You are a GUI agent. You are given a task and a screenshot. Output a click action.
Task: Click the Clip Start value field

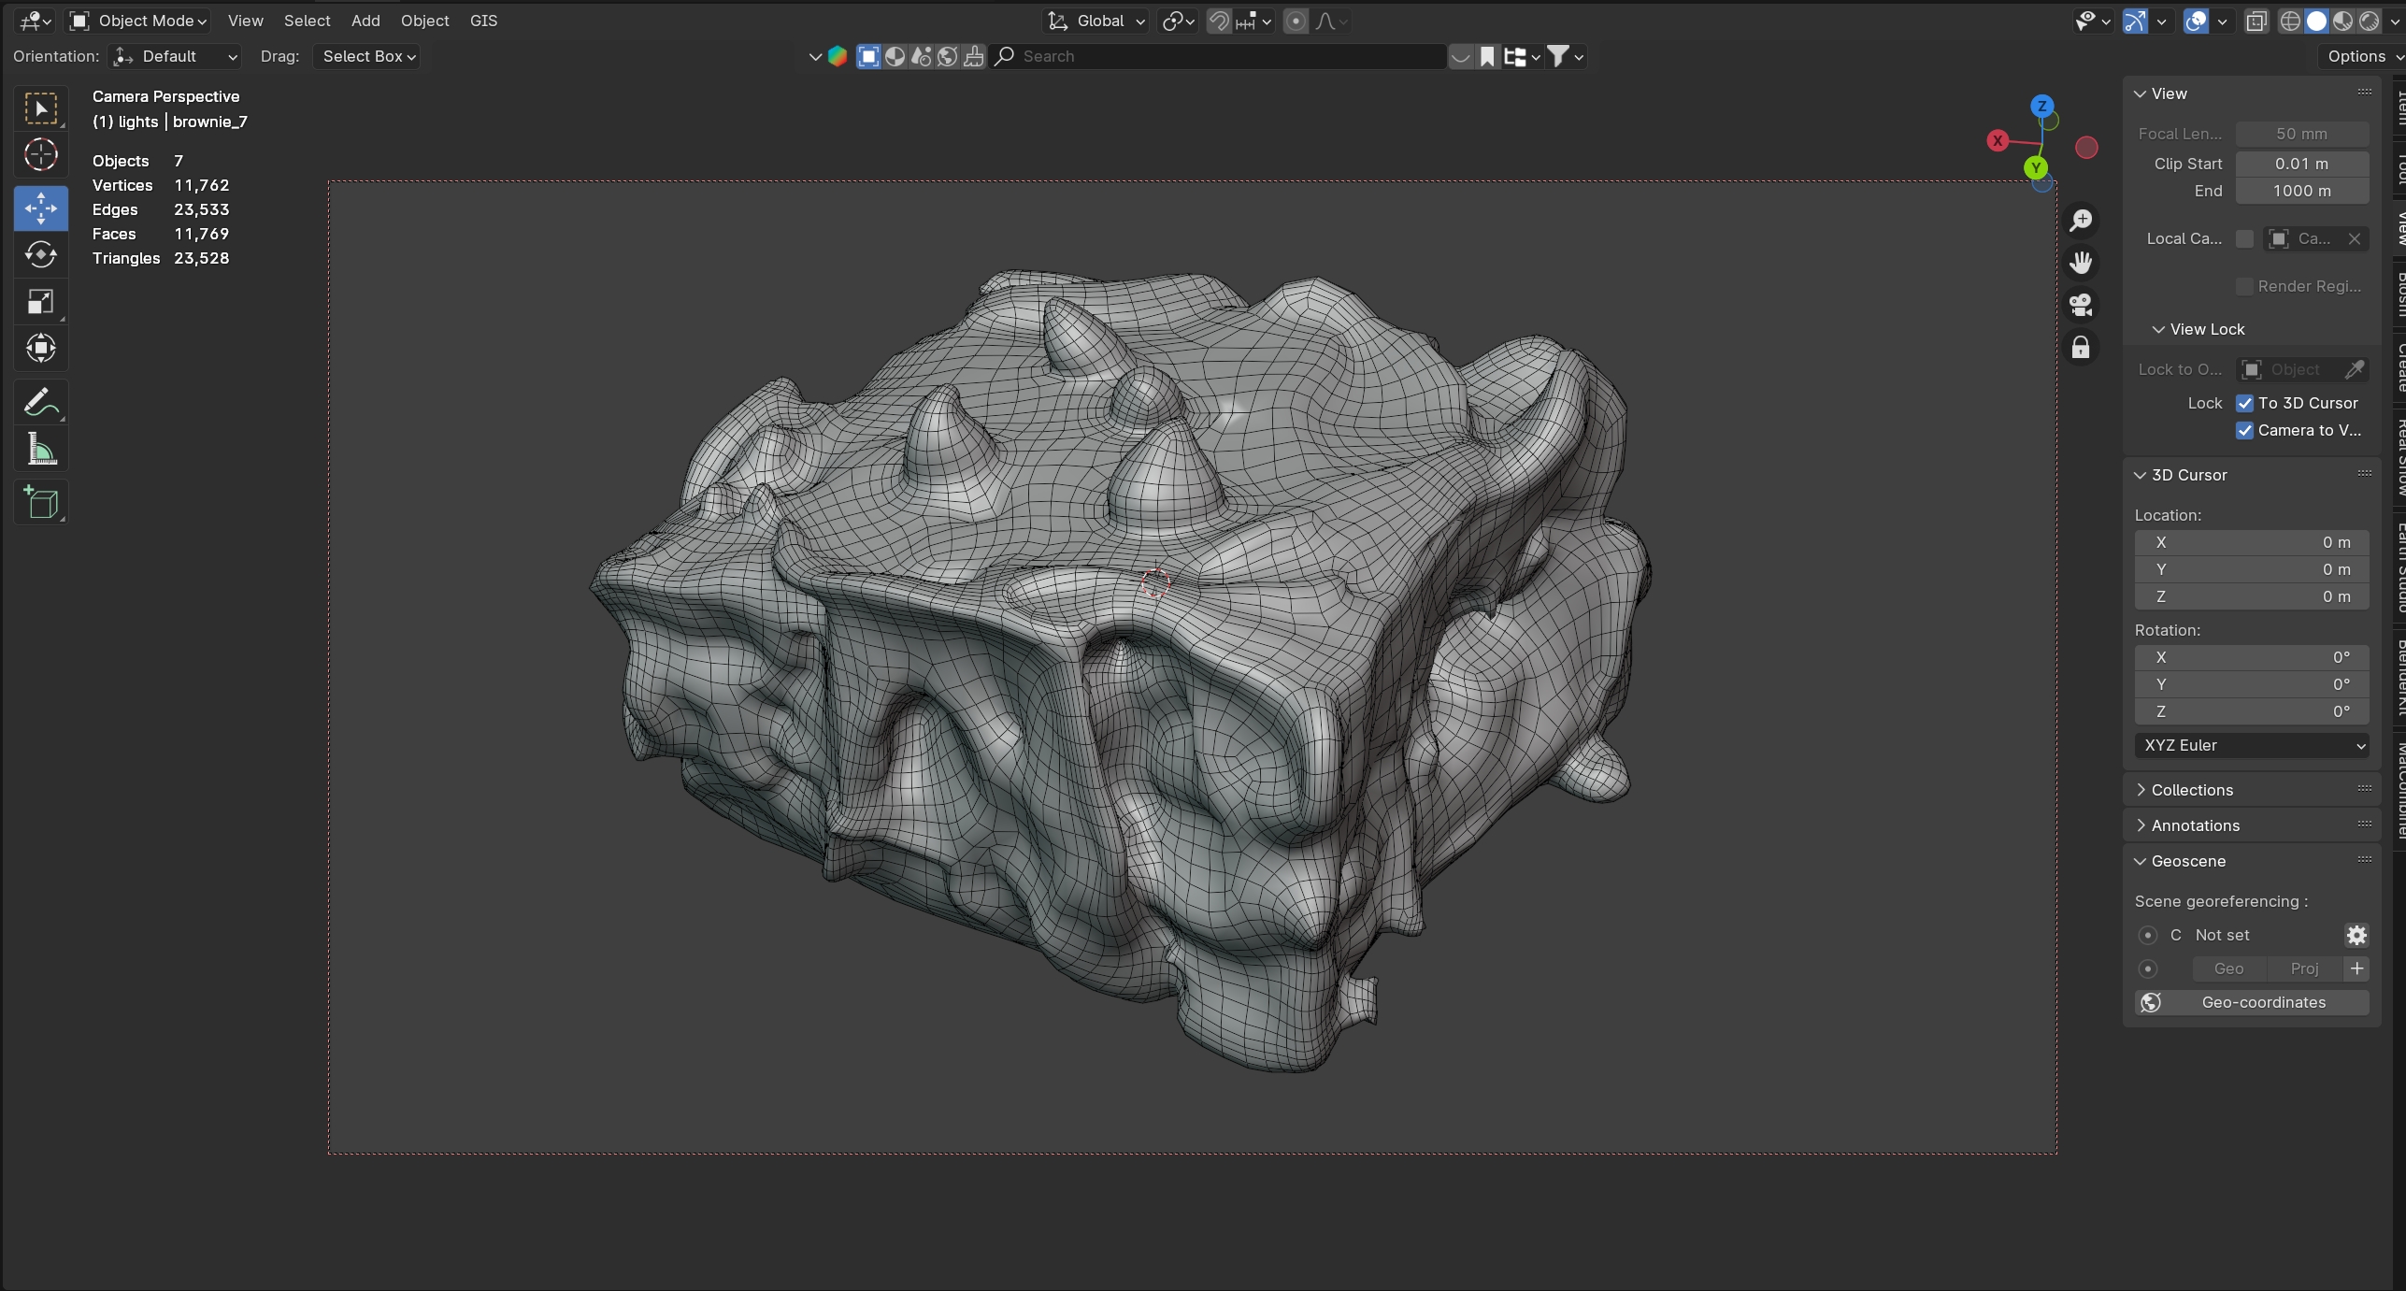[x=2301, y=164]
